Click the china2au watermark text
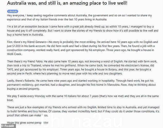This screenshot has width=163, height=128. coord(82,121)
